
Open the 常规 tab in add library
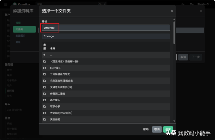coord(18,23)
